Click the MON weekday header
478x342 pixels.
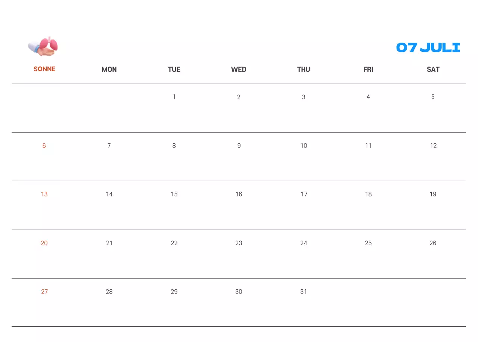[109, 69]
